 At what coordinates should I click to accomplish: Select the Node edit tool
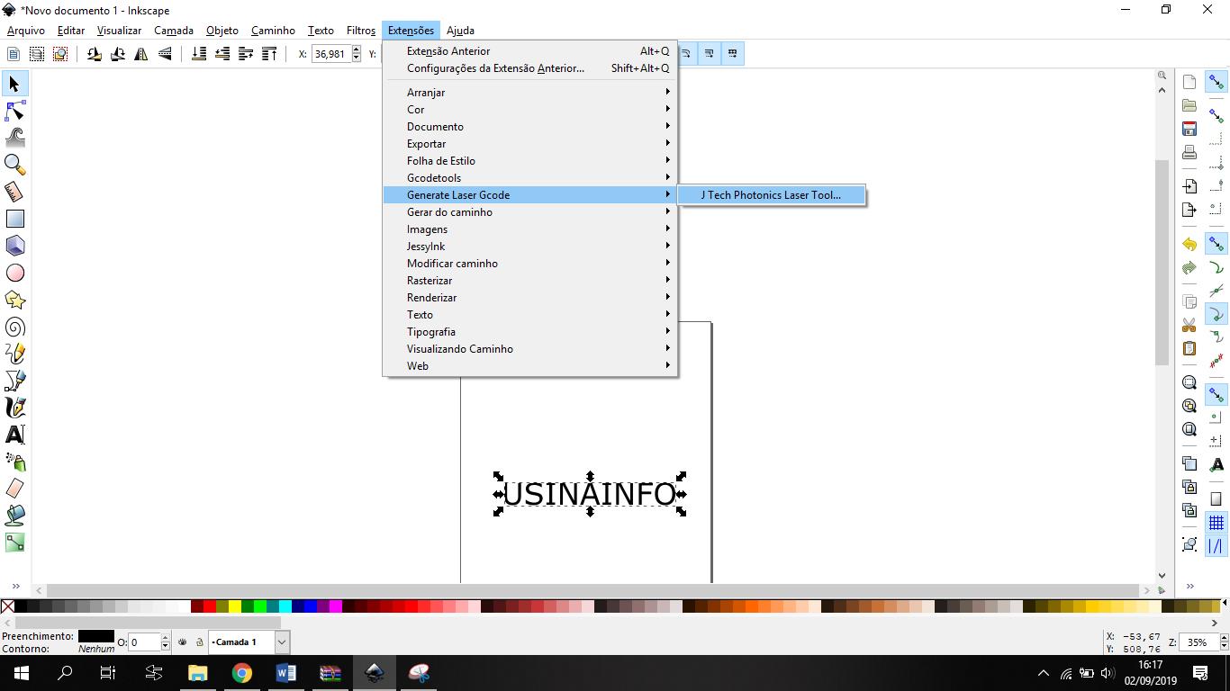14,111
